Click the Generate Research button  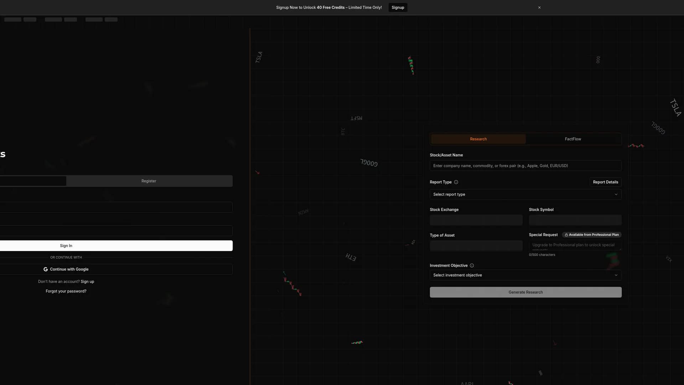(525, 292)
